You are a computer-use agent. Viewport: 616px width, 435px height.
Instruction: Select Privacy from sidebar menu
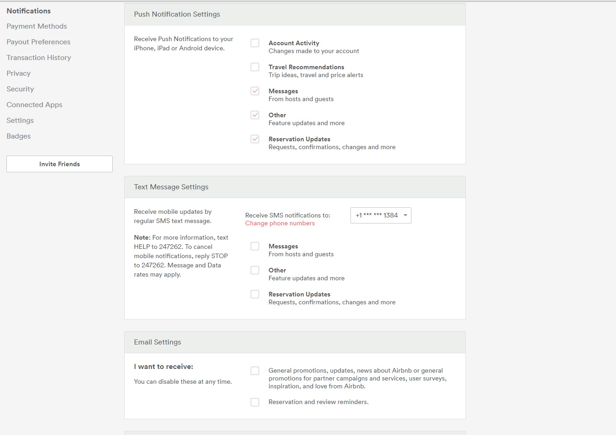18,73
